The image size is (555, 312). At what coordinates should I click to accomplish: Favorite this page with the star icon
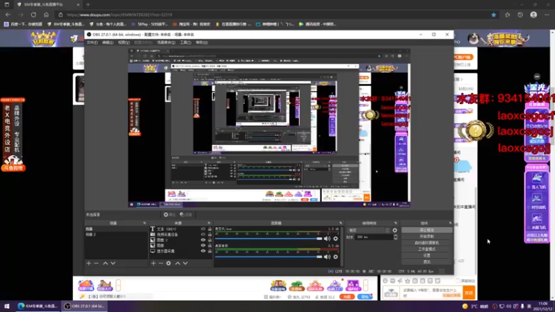[x=493, y=15]
